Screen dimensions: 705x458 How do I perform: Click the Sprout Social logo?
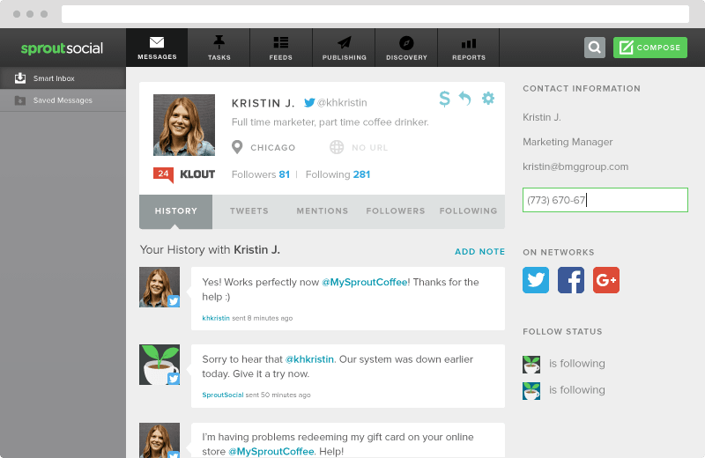pyautogui.click(x=62, y=48)
